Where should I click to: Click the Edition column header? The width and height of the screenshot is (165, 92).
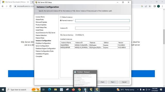pos(110,43)
